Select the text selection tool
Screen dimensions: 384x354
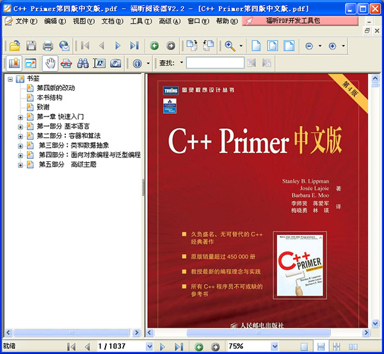(x=99, y=63)
